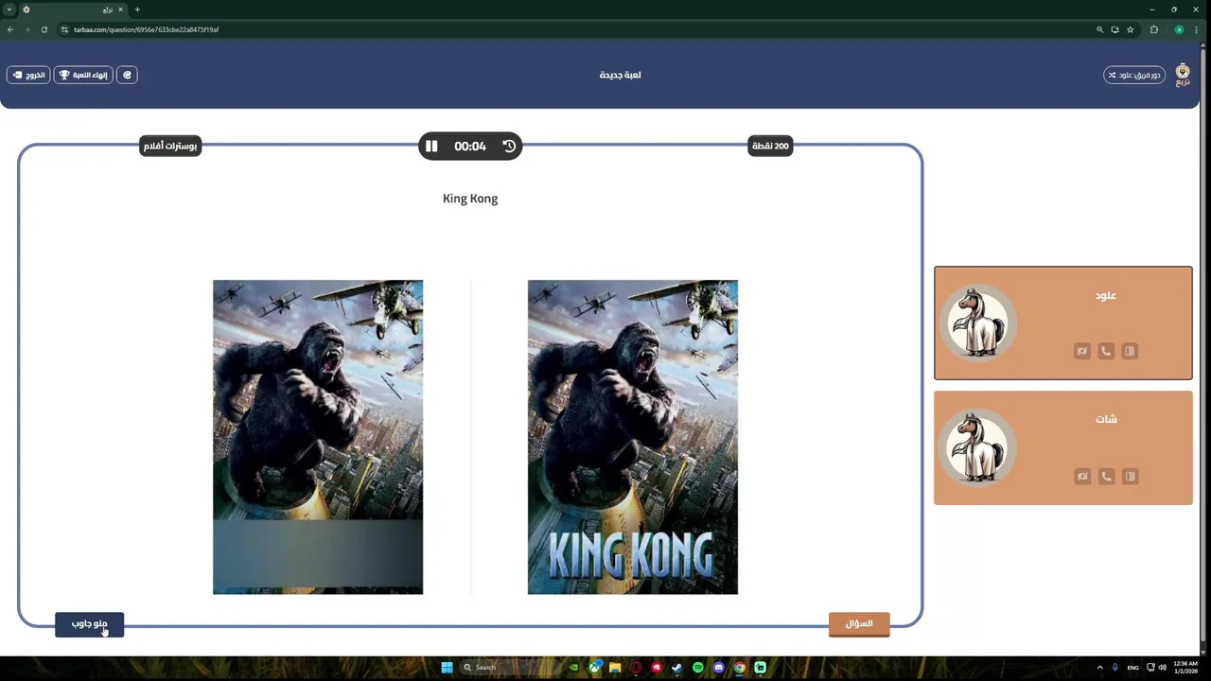The height and width of the screenshot is (681, 1211).
Task: Click the علود team phone call lifeline
Action: [x=1106, y=351]
